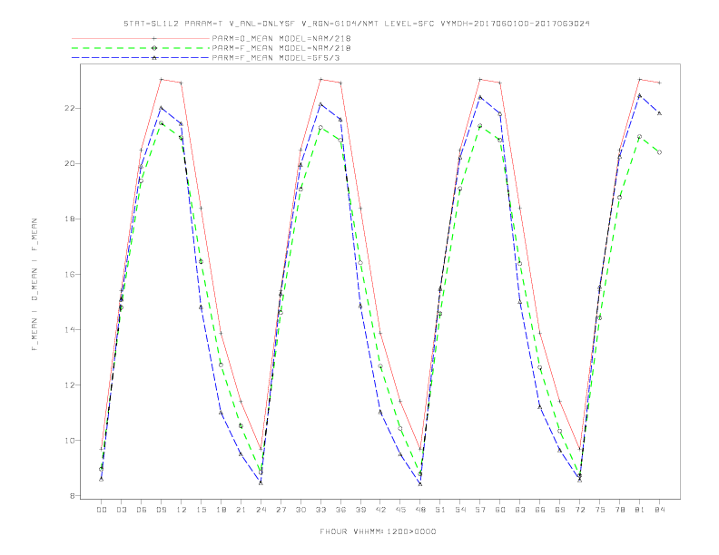
Task: Click x-axis tick label 78
Action: 620,510
